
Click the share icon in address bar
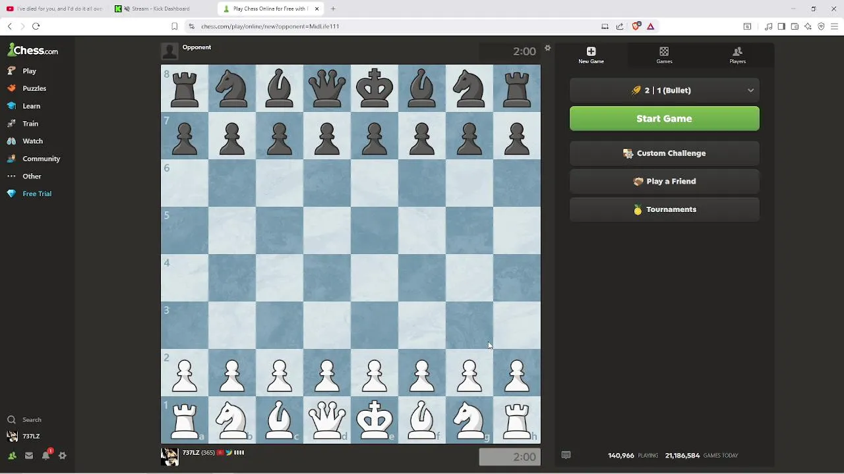click(620, 26)
